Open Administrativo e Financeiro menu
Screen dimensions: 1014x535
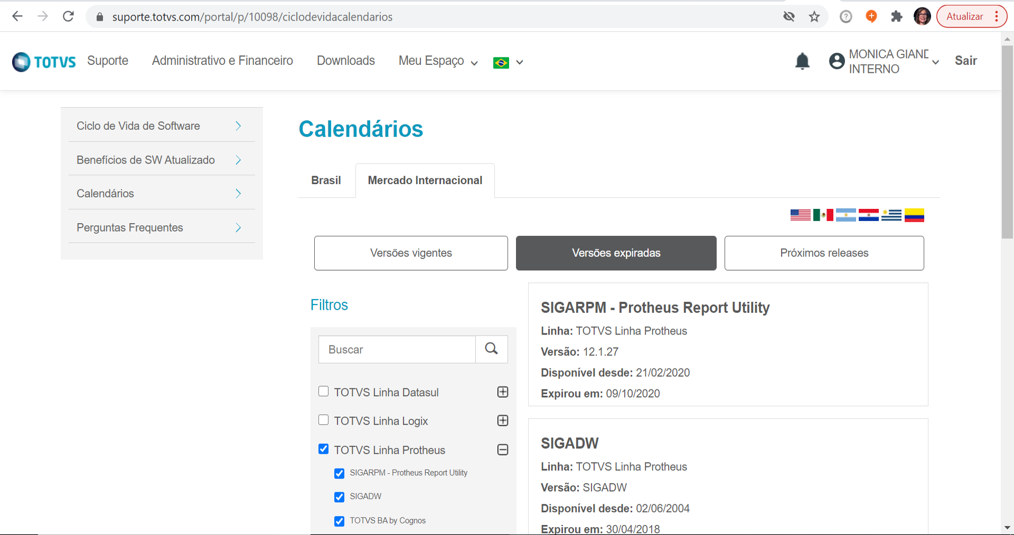222,61
